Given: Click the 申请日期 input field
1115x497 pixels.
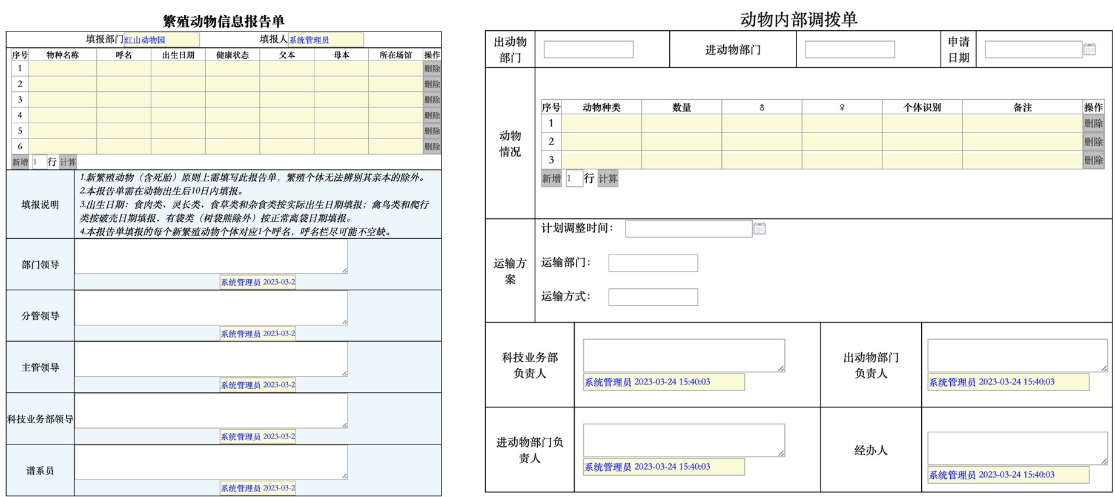Looking at the screenshot, I should pyautogui.click(x=1033, y=50).
